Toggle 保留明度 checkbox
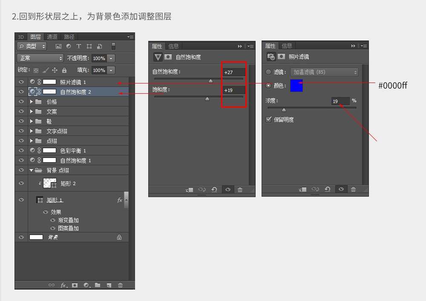 (269, 120)
